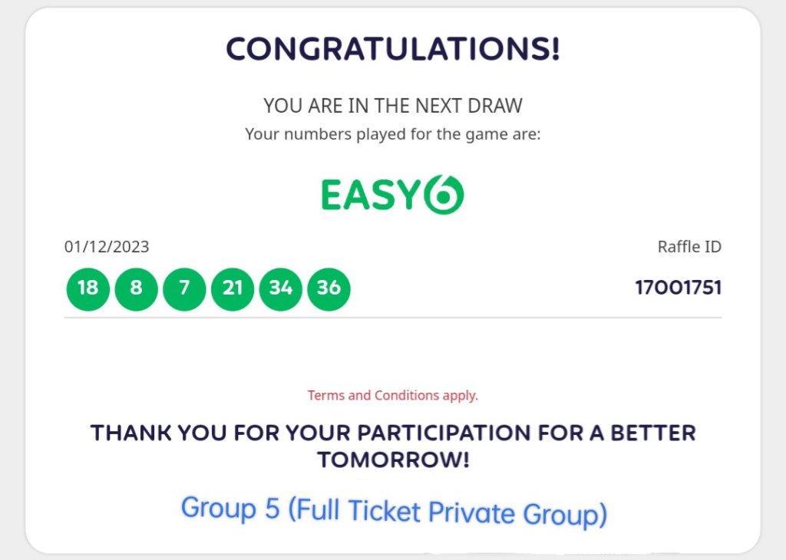
Task: Click the word TOMORROW!
Action: point(393,460)
